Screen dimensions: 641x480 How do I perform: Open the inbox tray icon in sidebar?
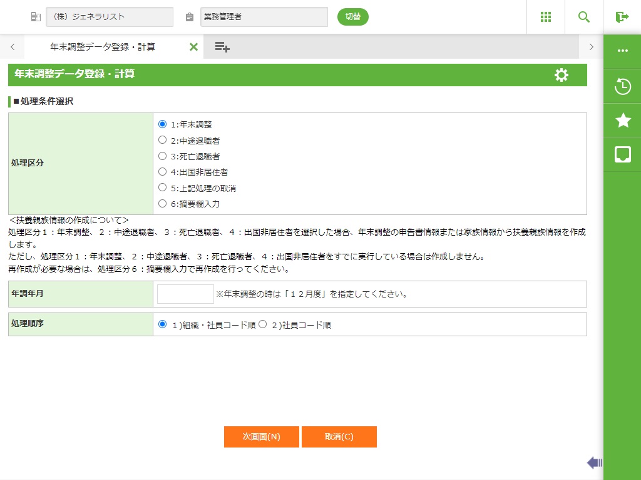click(622, 154)
